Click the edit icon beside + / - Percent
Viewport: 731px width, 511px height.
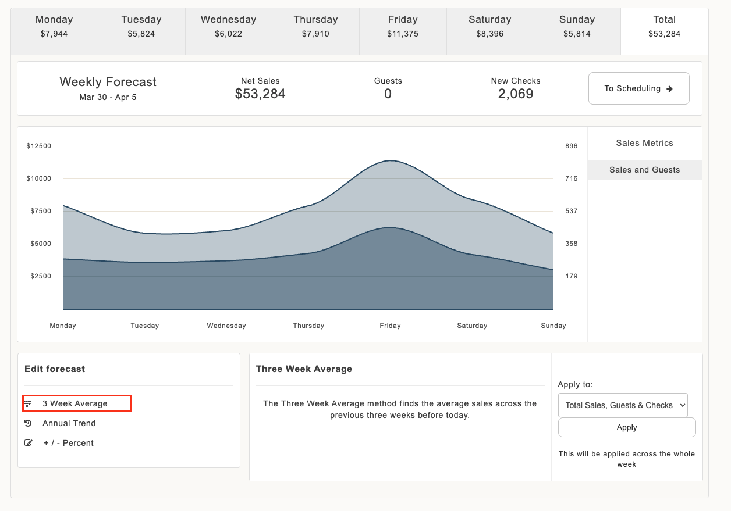point(29,443)
